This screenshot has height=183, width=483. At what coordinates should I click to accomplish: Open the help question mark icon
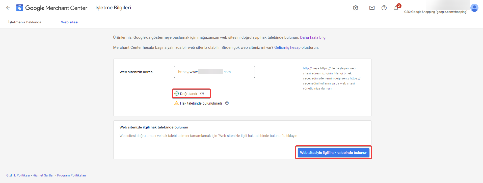tap(384, 8)
